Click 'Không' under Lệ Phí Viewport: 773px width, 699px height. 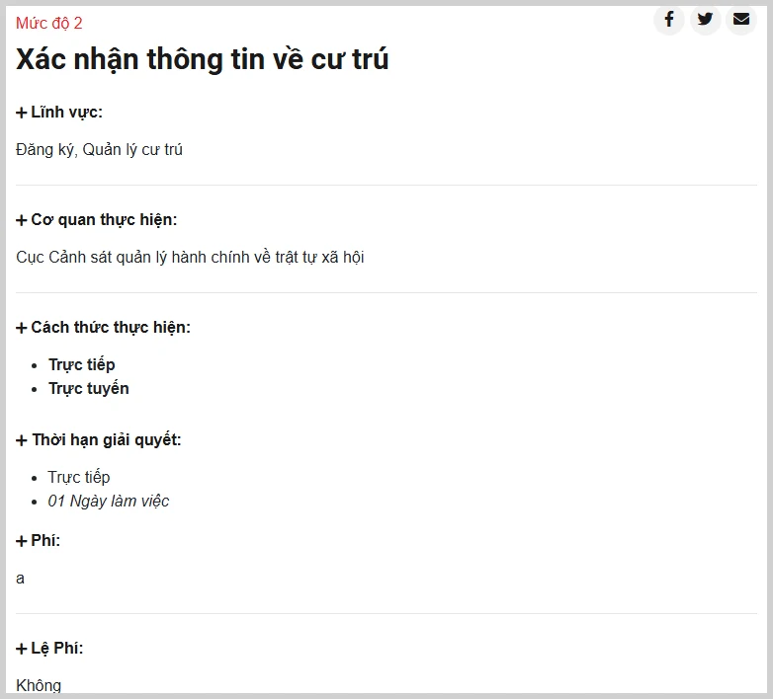[39, 685]
